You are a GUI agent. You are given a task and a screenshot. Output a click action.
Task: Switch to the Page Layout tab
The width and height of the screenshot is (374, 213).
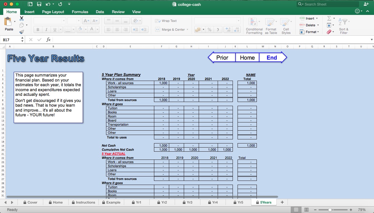53,12
